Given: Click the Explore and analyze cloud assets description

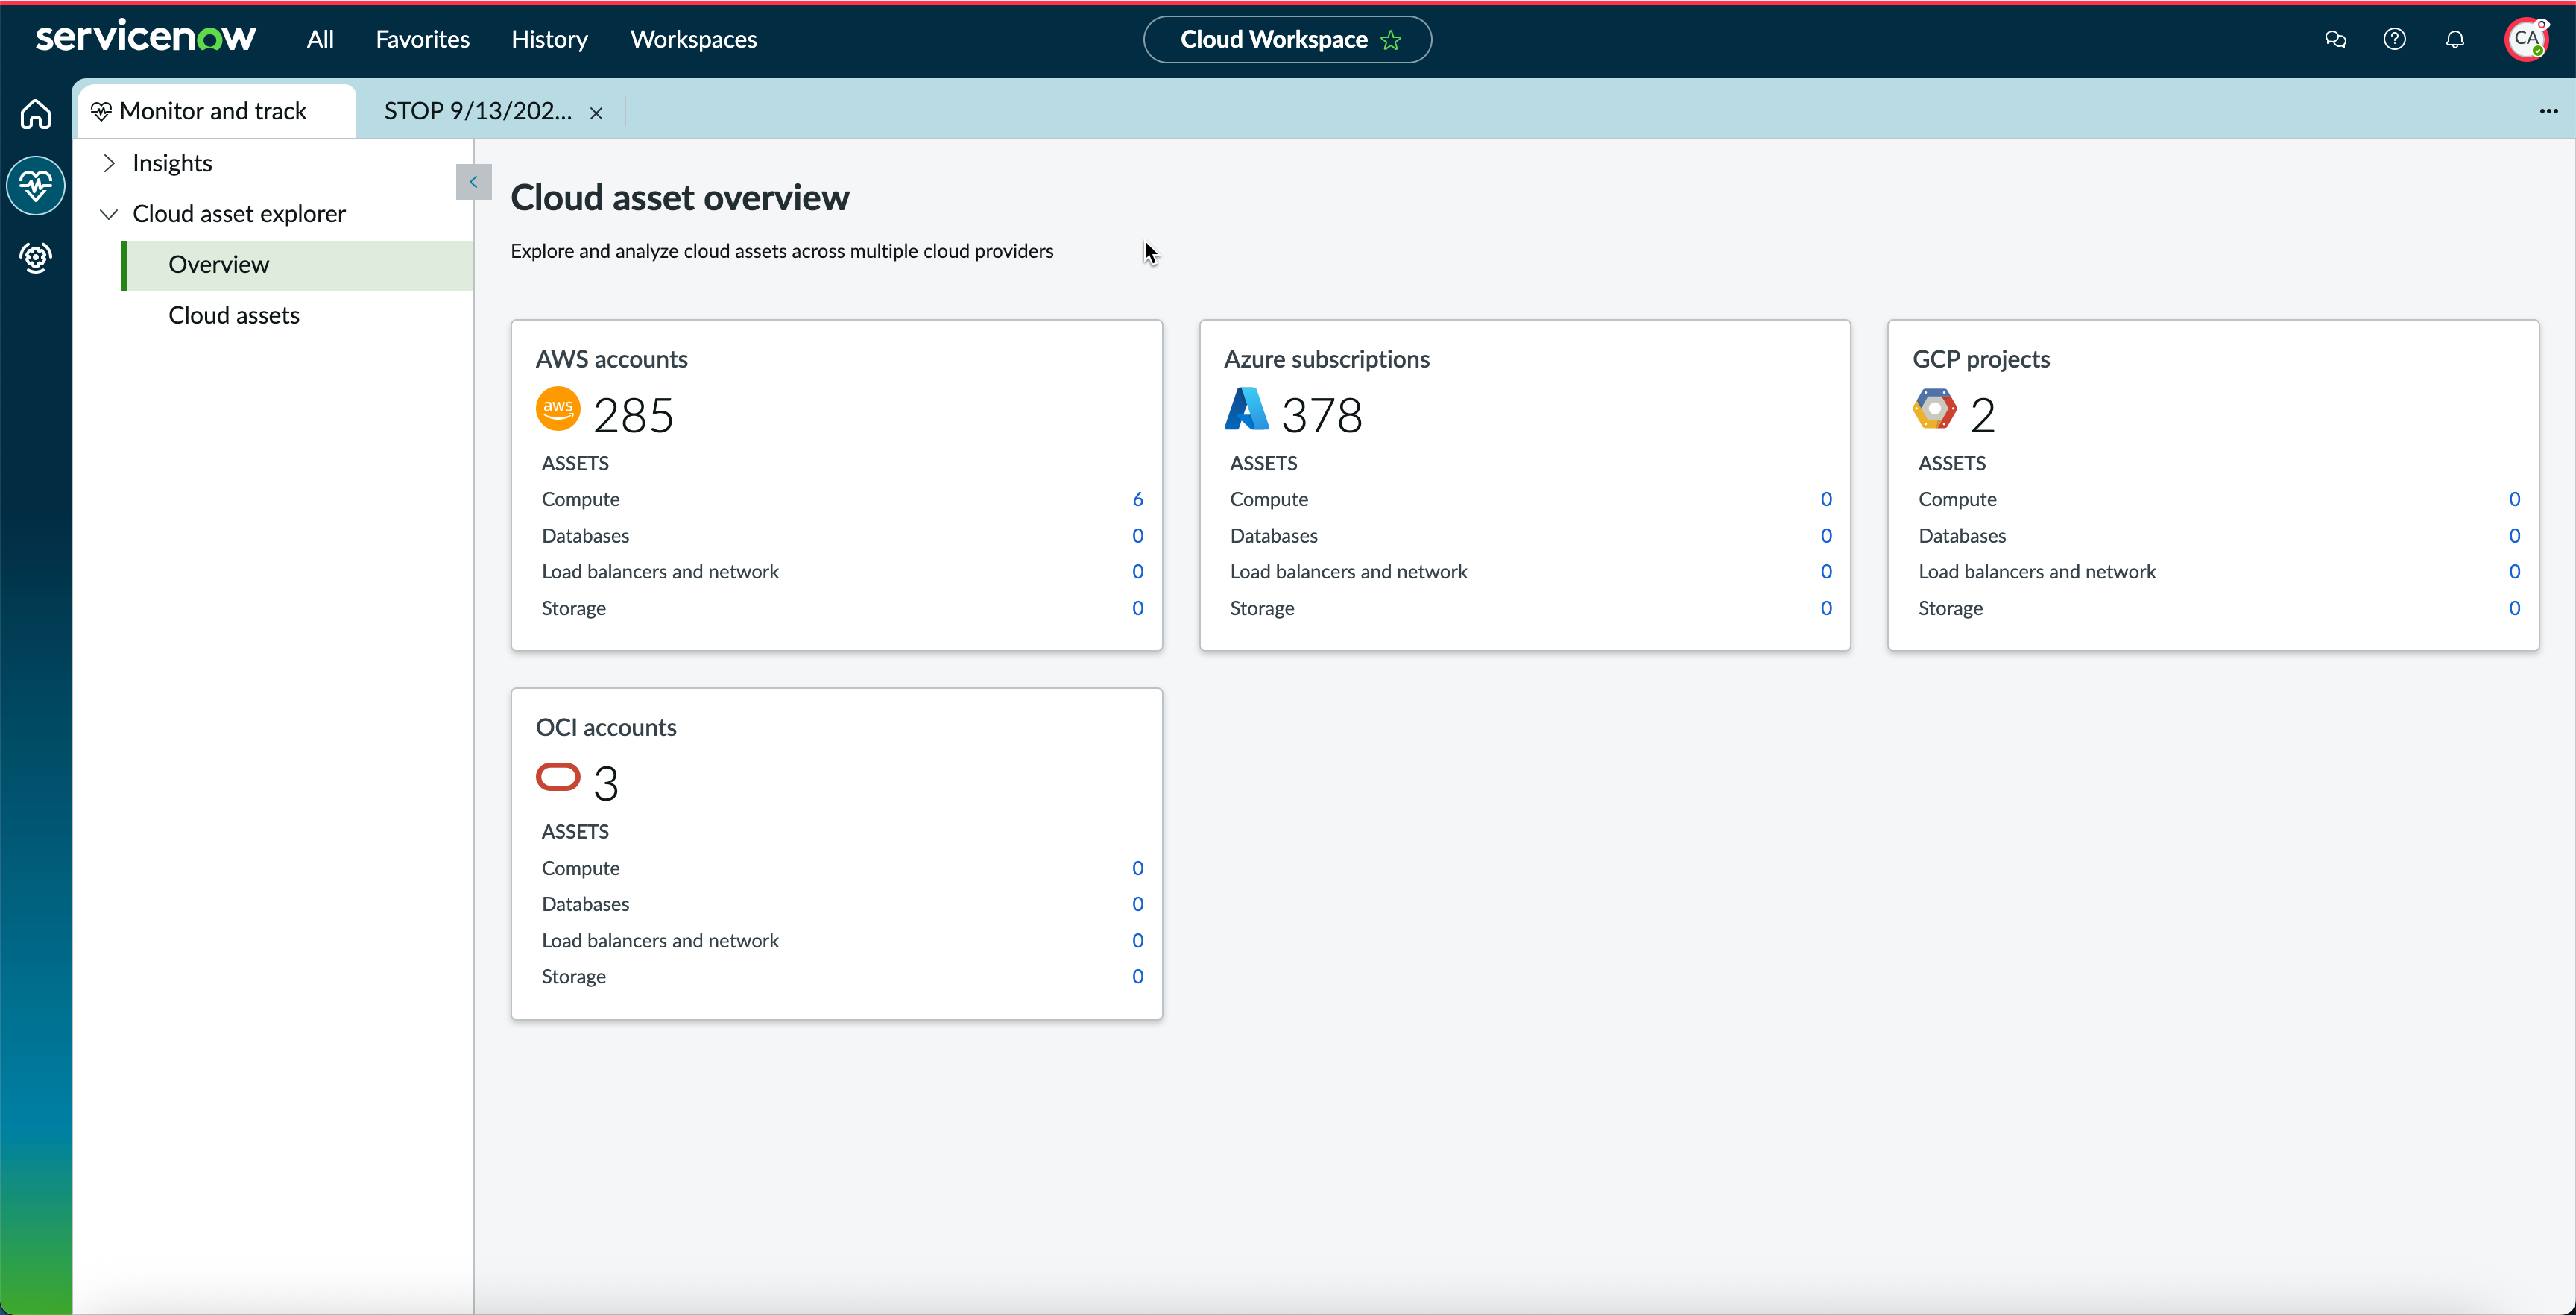Looking at the screenshot, I should pyautogui.click(x=782, y=251).
